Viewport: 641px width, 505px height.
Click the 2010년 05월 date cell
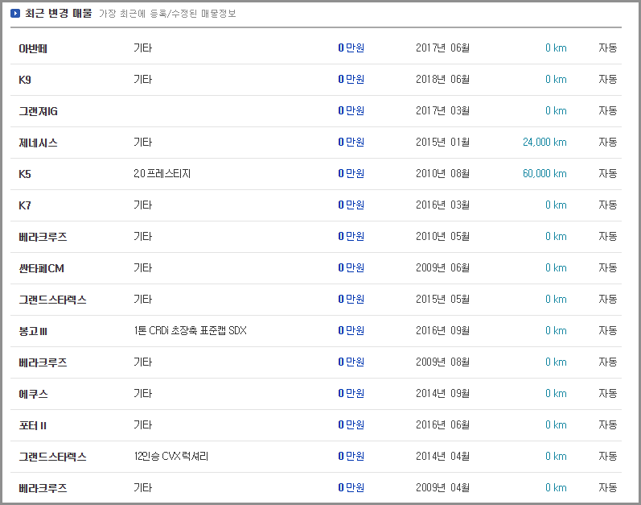point(442,237)
